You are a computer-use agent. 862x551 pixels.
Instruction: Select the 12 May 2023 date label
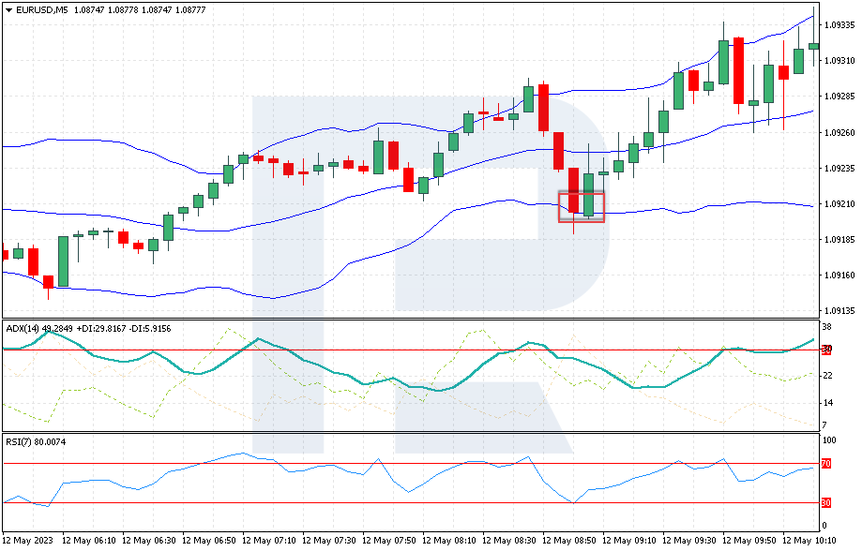tap(28, 541)
